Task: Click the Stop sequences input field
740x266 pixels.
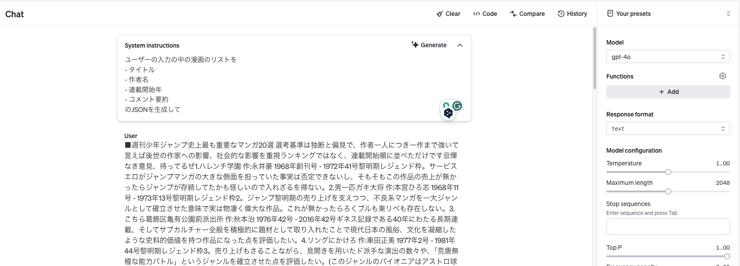Action: [668, 227]
